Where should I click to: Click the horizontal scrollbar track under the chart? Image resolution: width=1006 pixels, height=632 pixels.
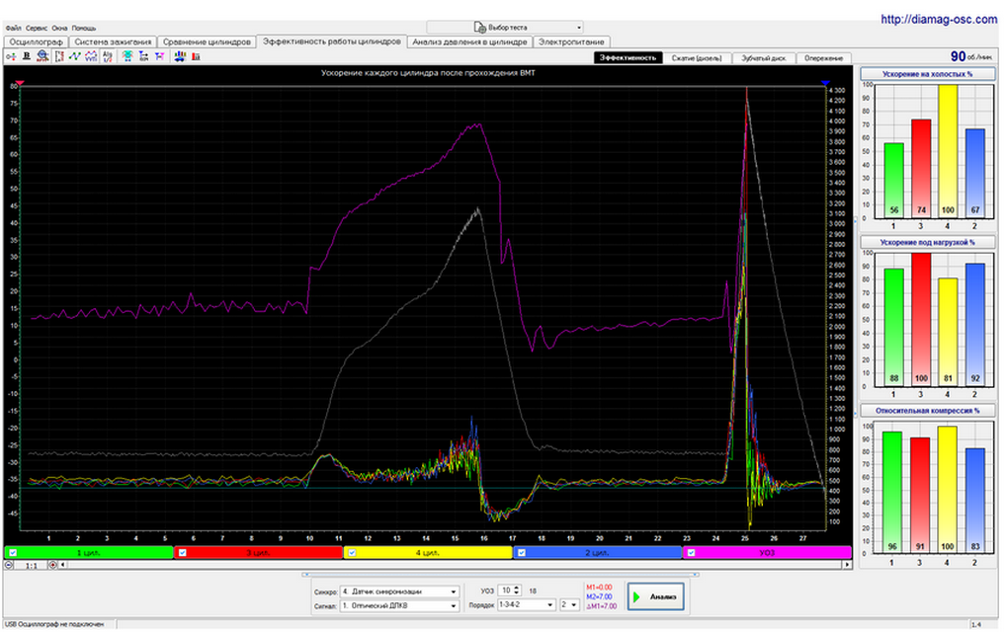pyautogui.click(x=455, y=565)
